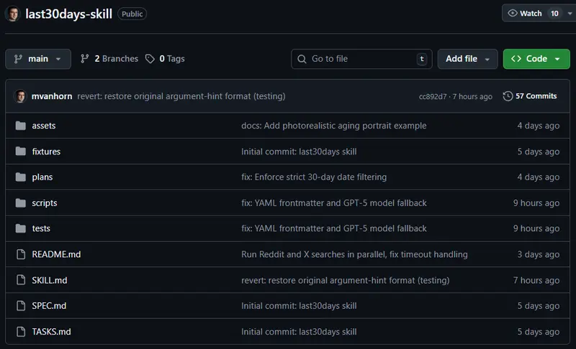576x349 pixels.
Task: Click the mvanhorn commit author avatar
Action: [20, 96]
